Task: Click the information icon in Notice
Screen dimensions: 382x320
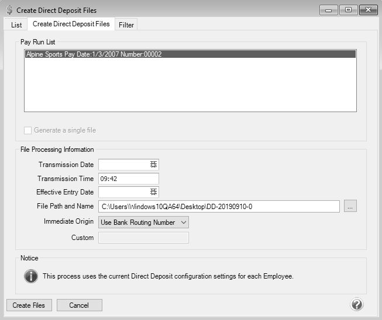Action: 31,276
